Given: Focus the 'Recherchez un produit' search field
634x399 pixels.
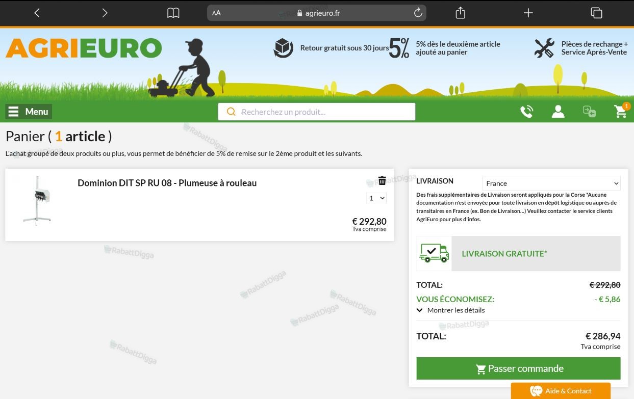Looking at the screenshot, I should 317,112.
